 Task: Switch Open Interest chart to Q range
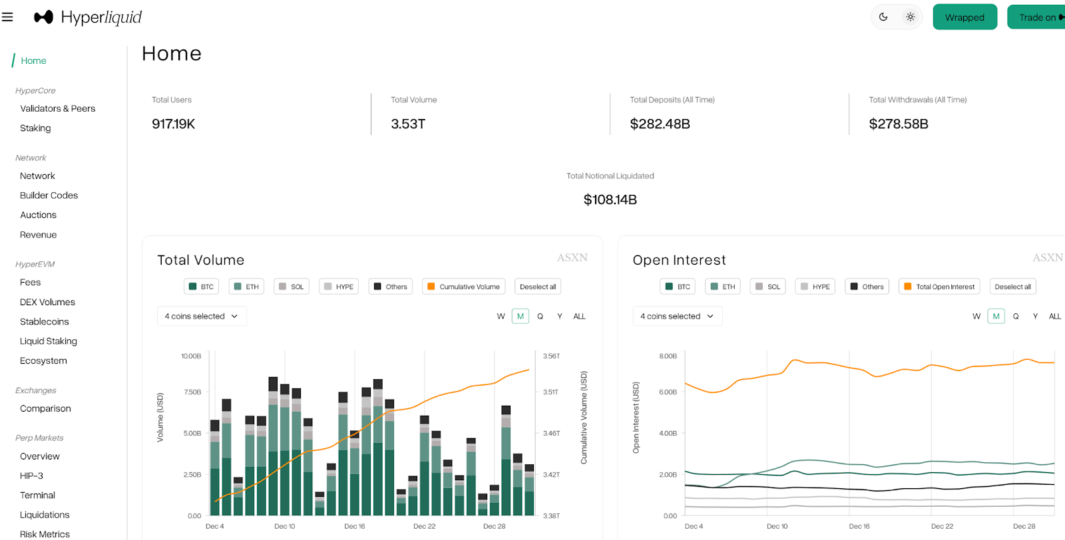[1016, 317]
